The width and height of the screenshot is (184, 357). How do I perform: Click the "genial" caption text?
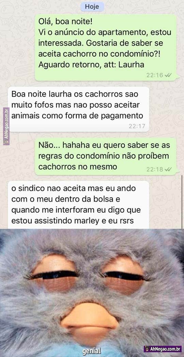[x=91, y=351]
